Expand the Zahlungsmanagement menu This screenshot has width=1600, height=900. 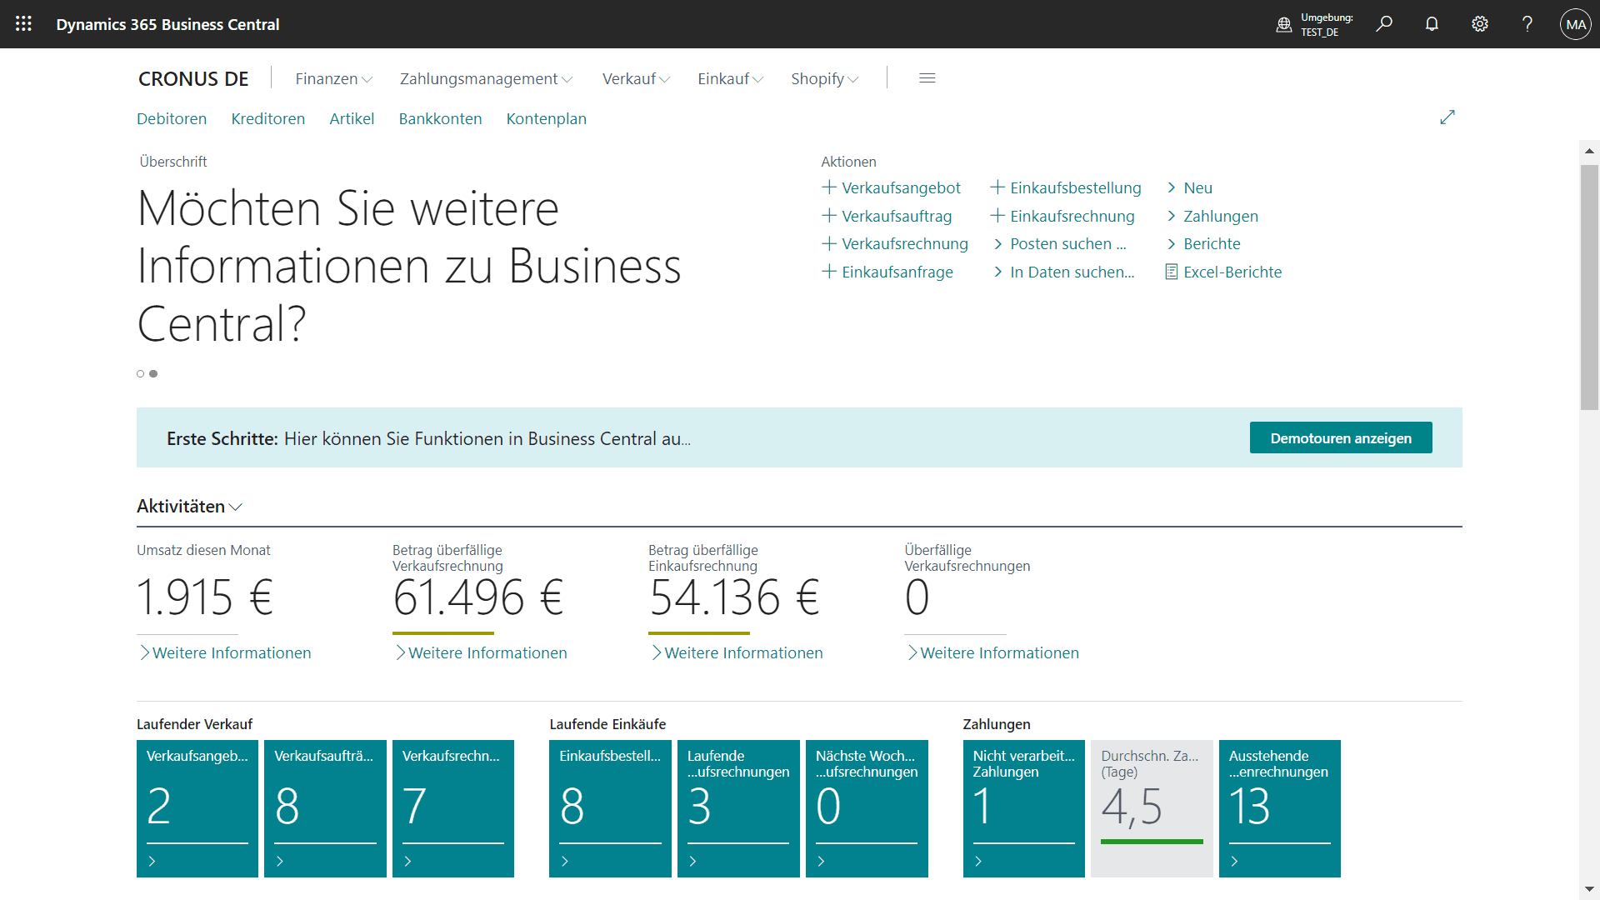[486, 78]
